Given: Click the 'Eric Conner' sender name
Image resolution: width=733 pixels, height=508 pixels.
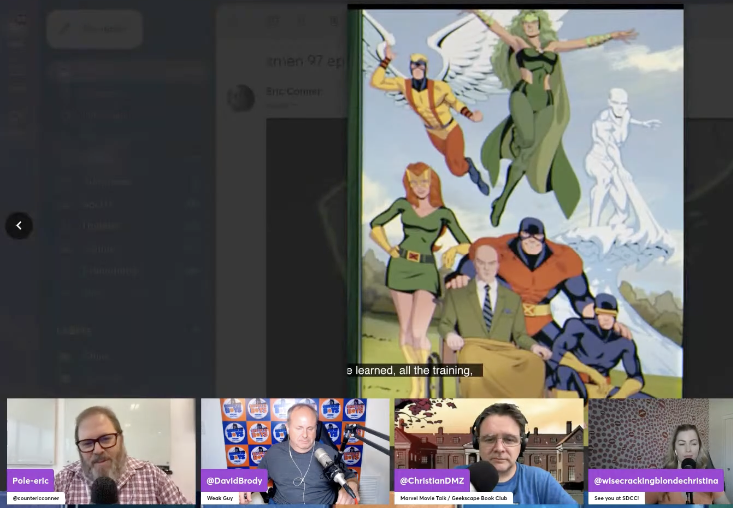Looking at the screenshot, I should [x=294, y=91].
